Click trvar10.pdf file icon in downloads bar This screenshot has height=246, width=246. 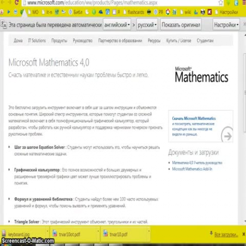[x=105, y=234]
